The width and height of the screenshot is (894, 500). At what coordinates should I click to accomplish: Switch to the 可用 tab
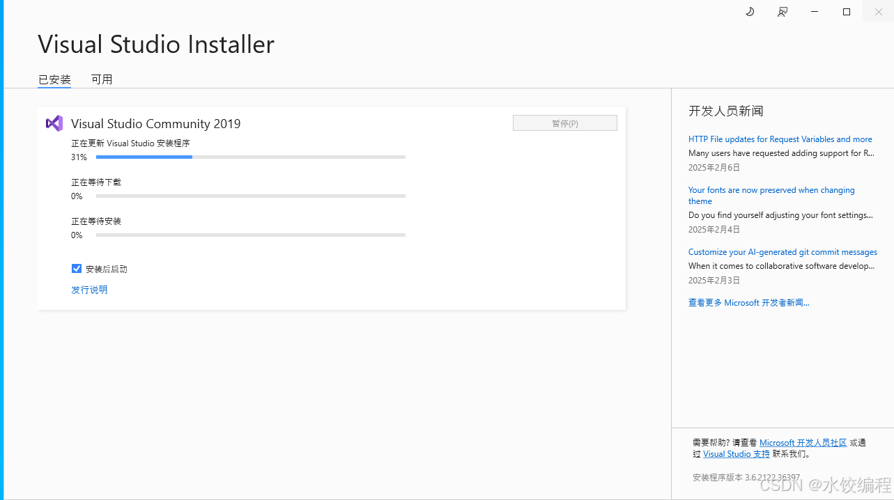(102, 79)
